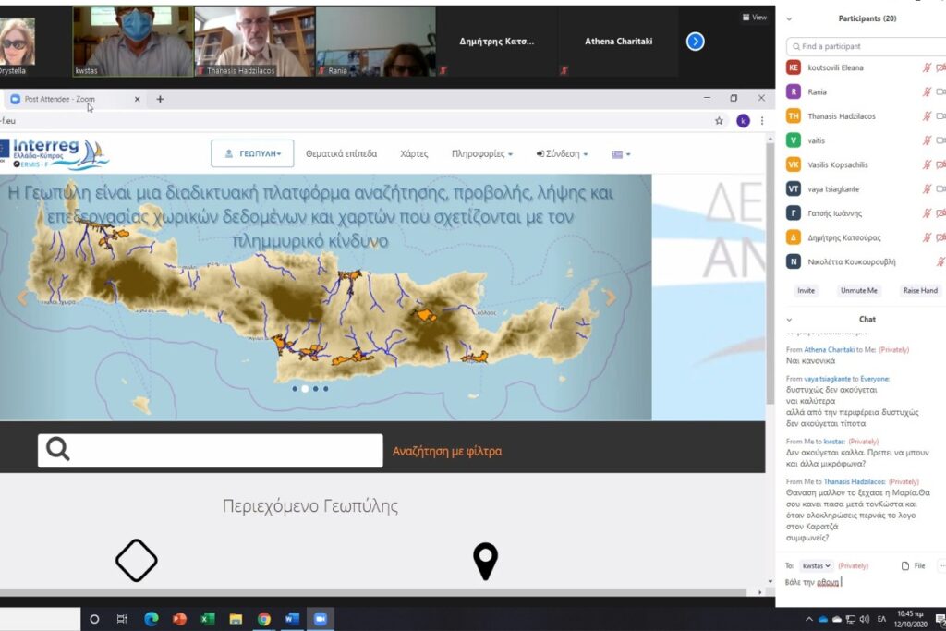Click the Find a participant search field
This screenshot has width=946, height=631.
click(x=864, y=46)
